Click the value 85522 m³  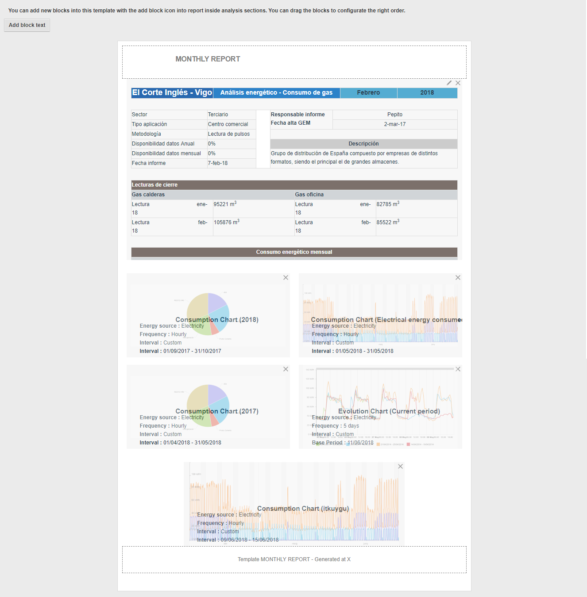tap(388, 222)
